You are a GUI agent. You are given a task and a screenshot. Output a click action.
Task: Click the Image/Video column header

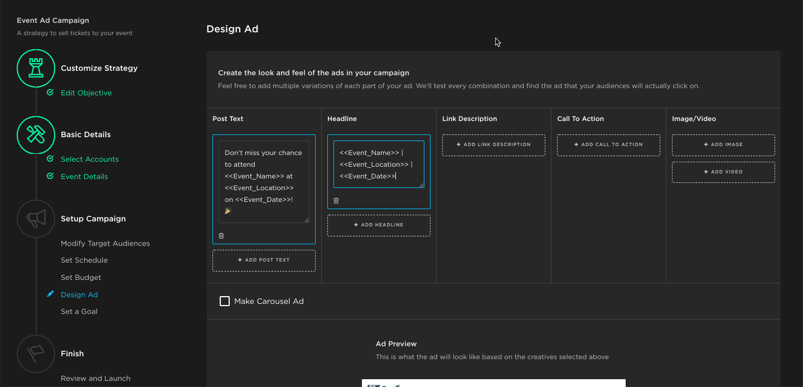694,119
